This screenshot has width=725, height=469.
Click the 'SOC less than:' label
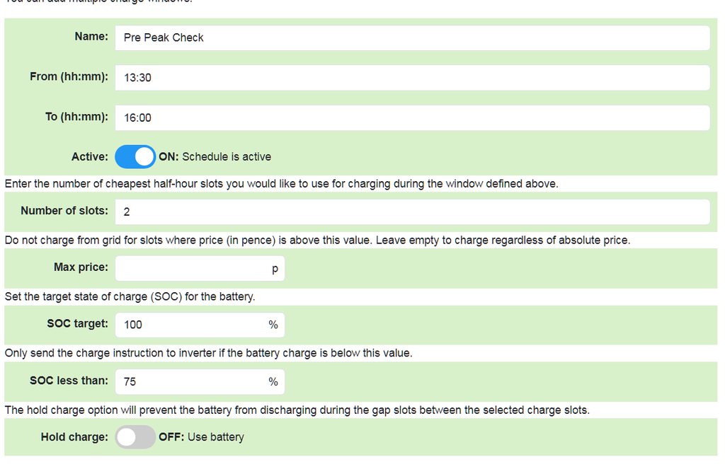(69, 380)
